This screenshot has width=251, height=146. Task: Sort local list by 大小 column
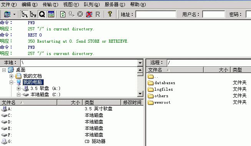click(70, 103)
